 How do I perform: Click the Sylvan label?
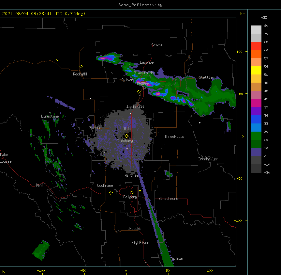[x=127, y=80]
